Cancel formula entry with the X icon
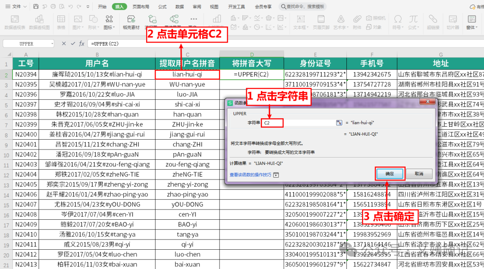 tap(64, 44)
